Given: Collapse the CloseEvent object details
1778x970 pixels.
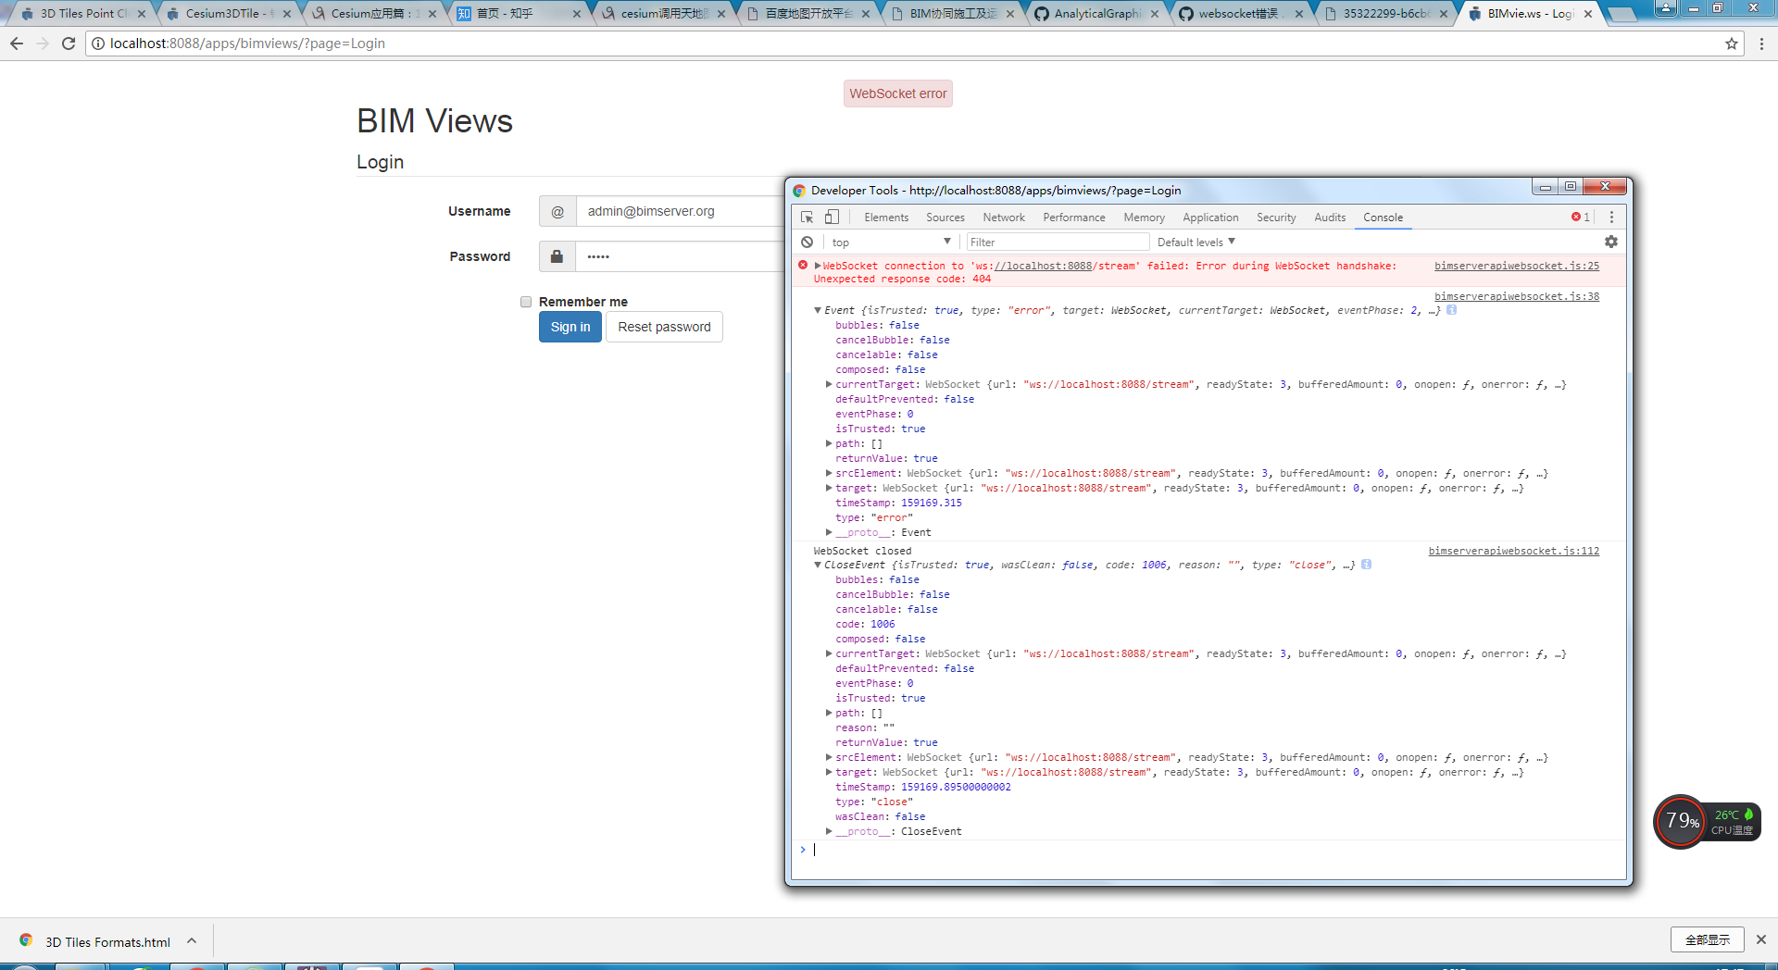Looking at the screenshot, I should 819,565.
